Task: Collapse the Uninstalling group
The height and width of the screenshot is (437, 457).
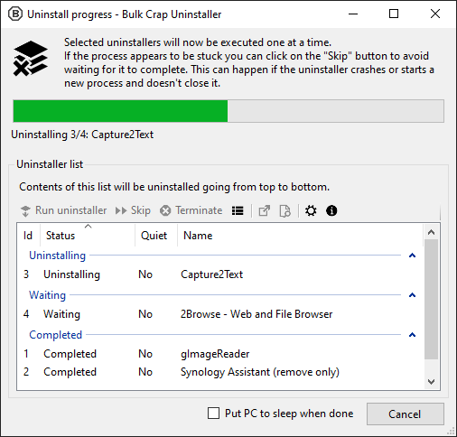Action: (412, 256)
